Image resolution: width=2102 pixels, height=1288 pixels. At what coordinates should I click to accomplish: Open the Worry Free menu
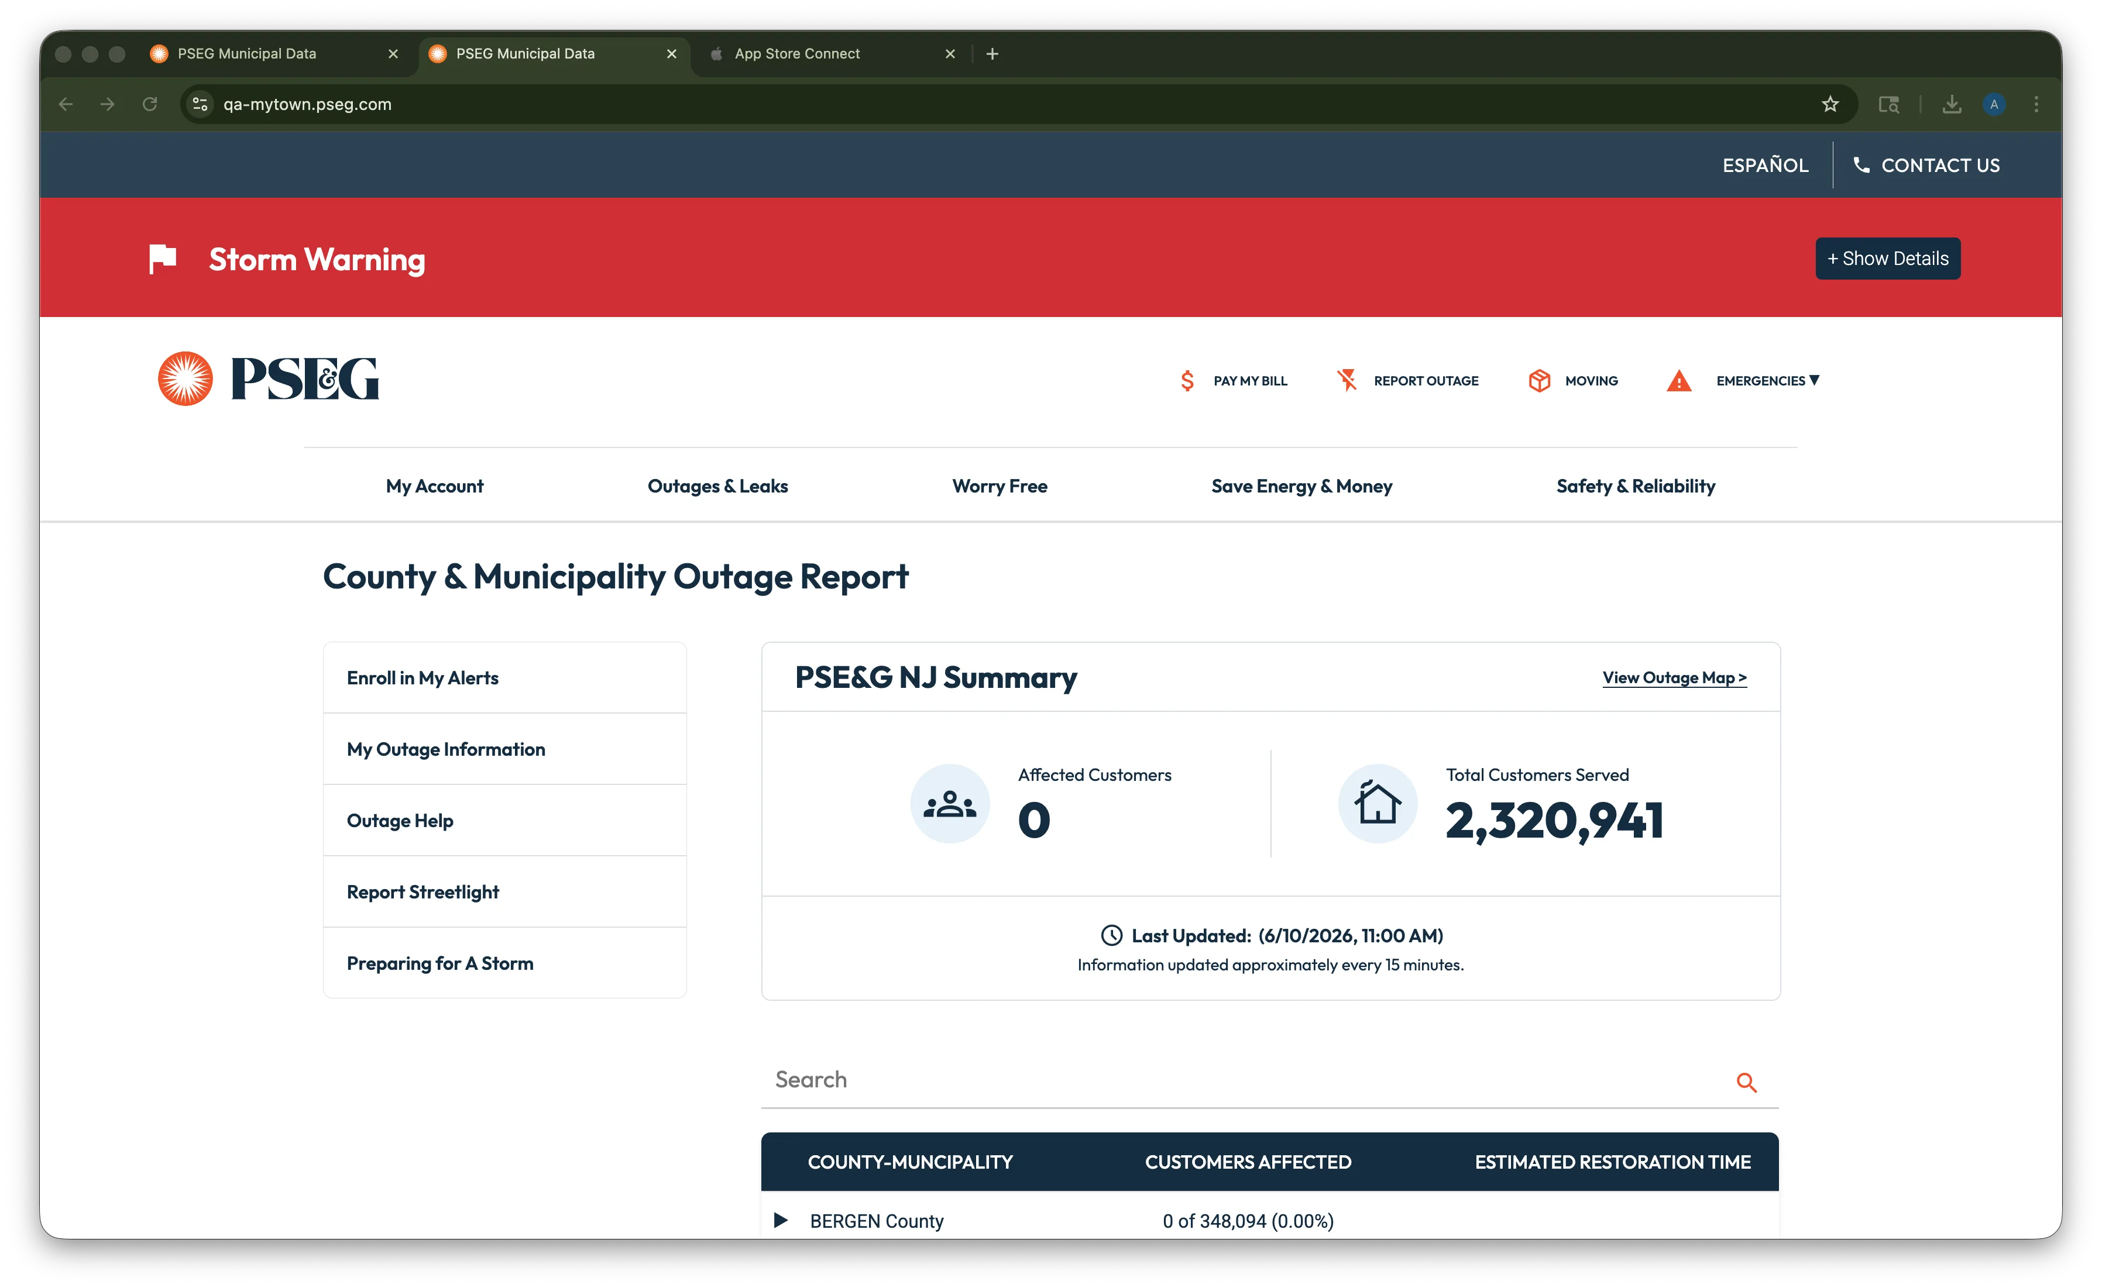[x=1000, y=487]
